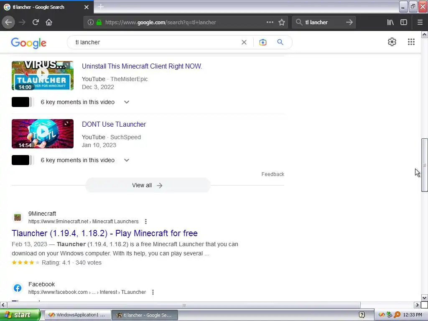Show site information icon in address bar

coord(91,22)
